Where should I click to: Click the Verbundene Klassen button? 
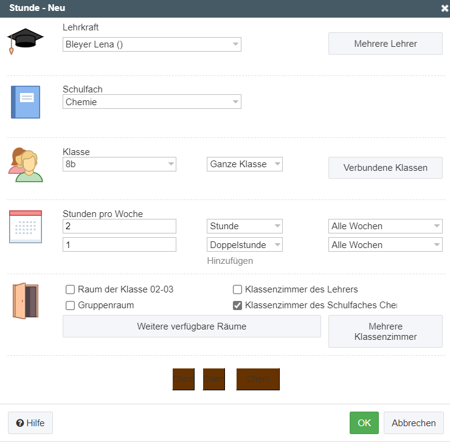(385, 168)
